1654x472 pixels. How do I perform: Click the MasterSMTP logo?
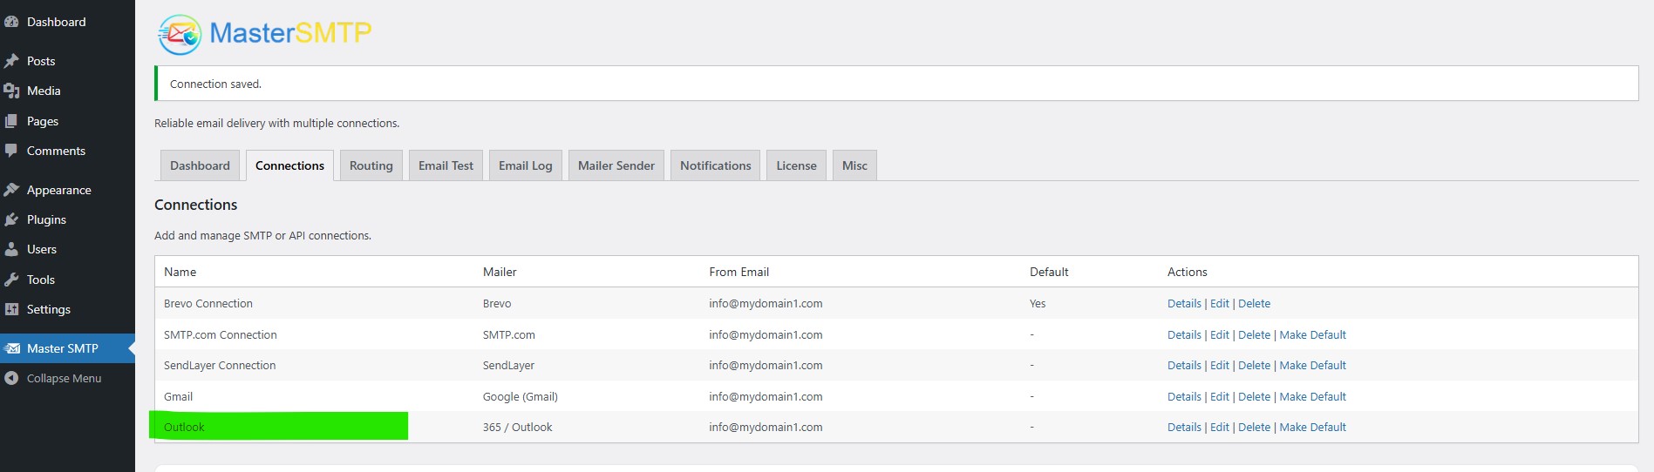265,34
